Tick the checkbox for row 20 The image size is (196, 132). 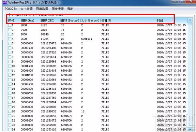pyautogui.click(x=10, y=111)
